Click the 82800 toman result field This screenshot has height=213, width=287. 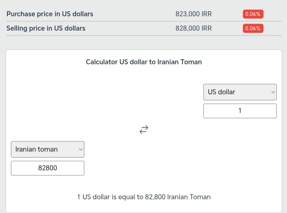tap(48, 168)
